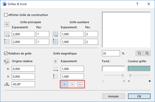The image size is (155, 102).
Task: Click the help question mark icon
Action: (137, 4)
